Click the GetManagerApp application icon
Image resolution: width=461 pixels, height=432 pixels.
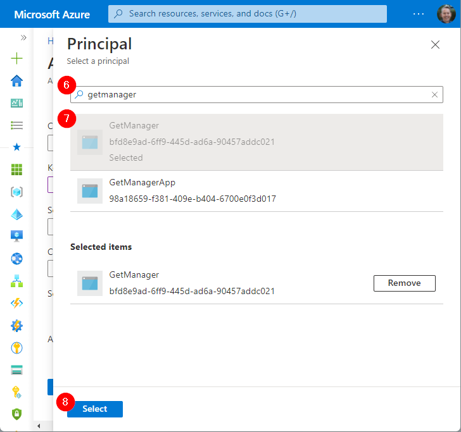point(90,191)
